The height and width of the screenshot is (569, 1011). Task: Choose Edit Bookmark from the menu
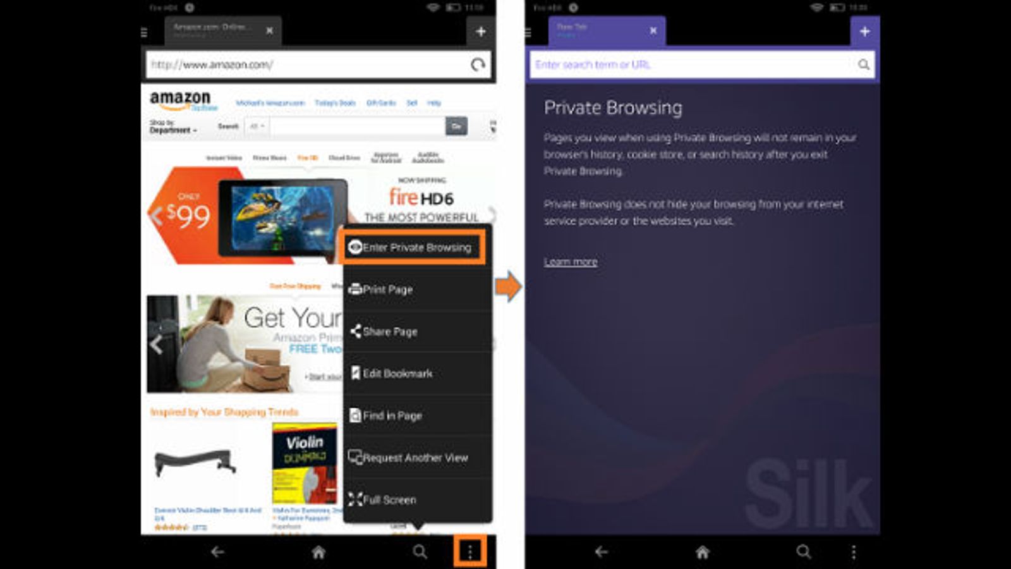(417, 374)
